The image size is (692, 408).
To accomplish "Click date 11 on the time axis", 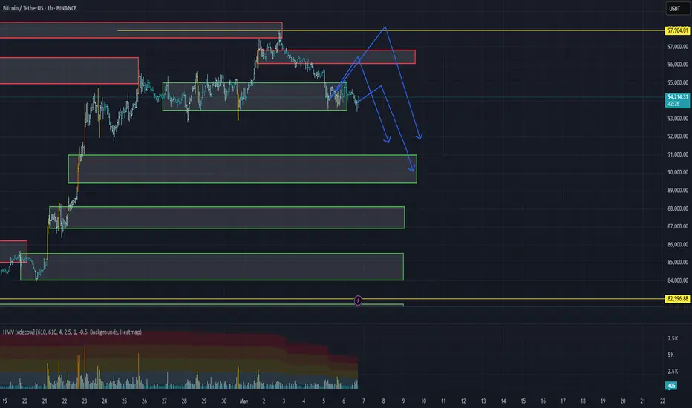I will (x=443, y=401).
